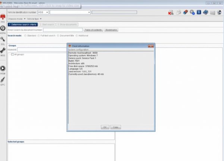
Task: Open the WSM play-icon module
Action: 3,70
